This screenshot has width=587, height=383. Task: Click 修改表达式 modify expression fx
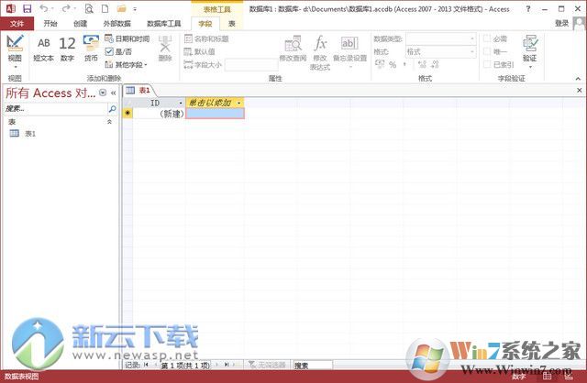tap(320, 53)
